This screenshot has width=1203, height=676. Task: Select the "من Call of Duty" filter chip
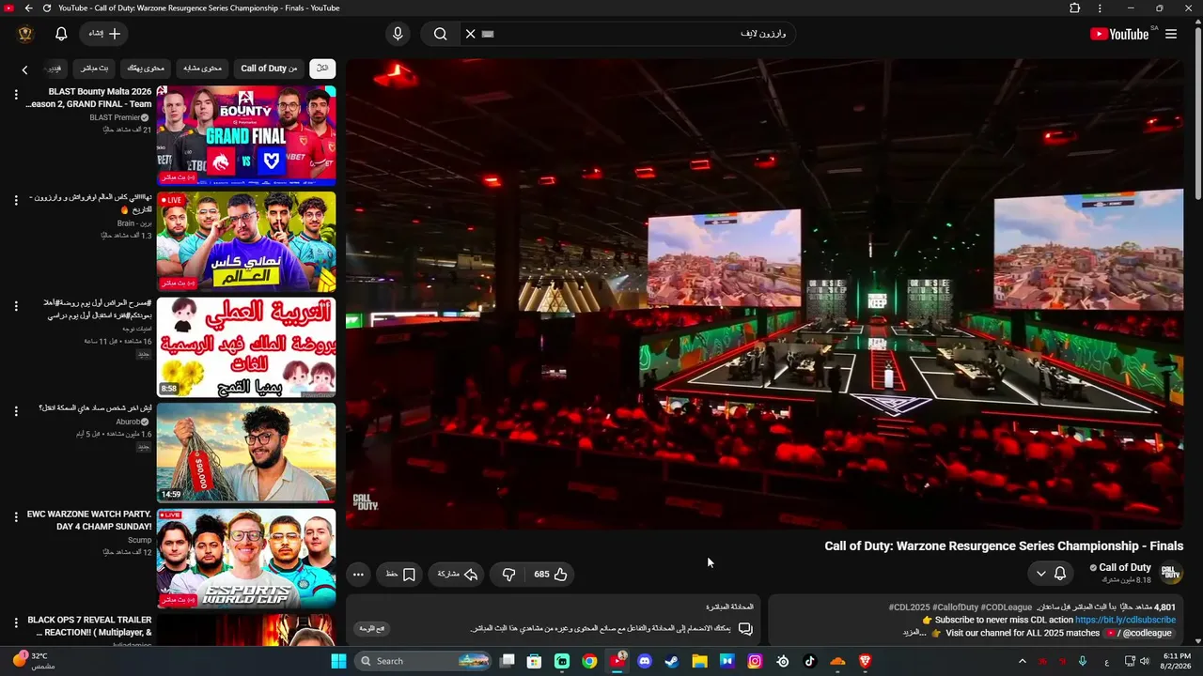click(x=269, y=69)
